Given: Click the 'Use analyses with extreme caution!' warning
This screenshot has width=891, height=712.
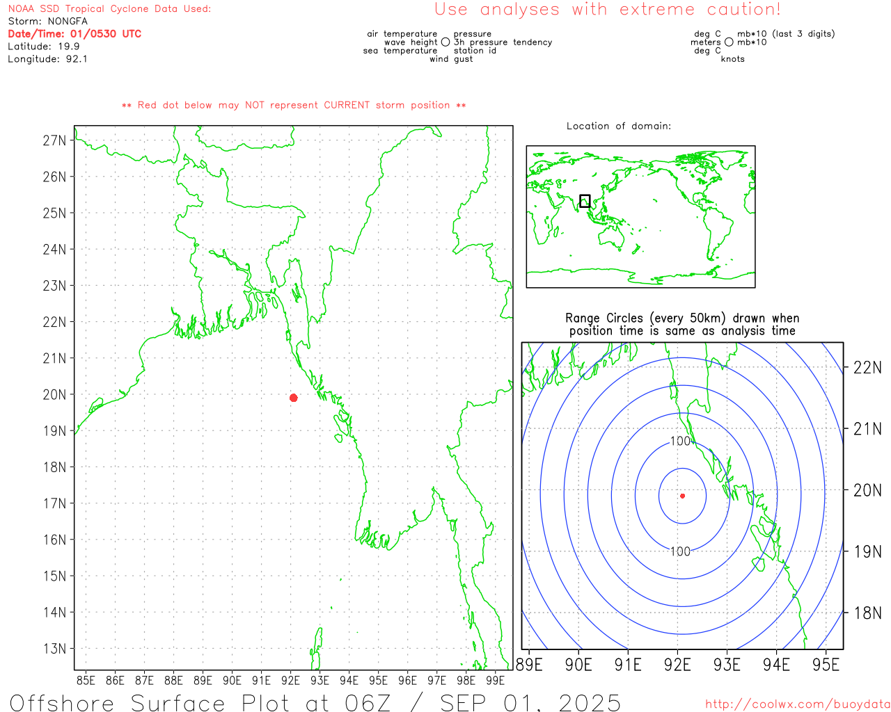Looking at the screenshot, I should [x=608, y=10].
